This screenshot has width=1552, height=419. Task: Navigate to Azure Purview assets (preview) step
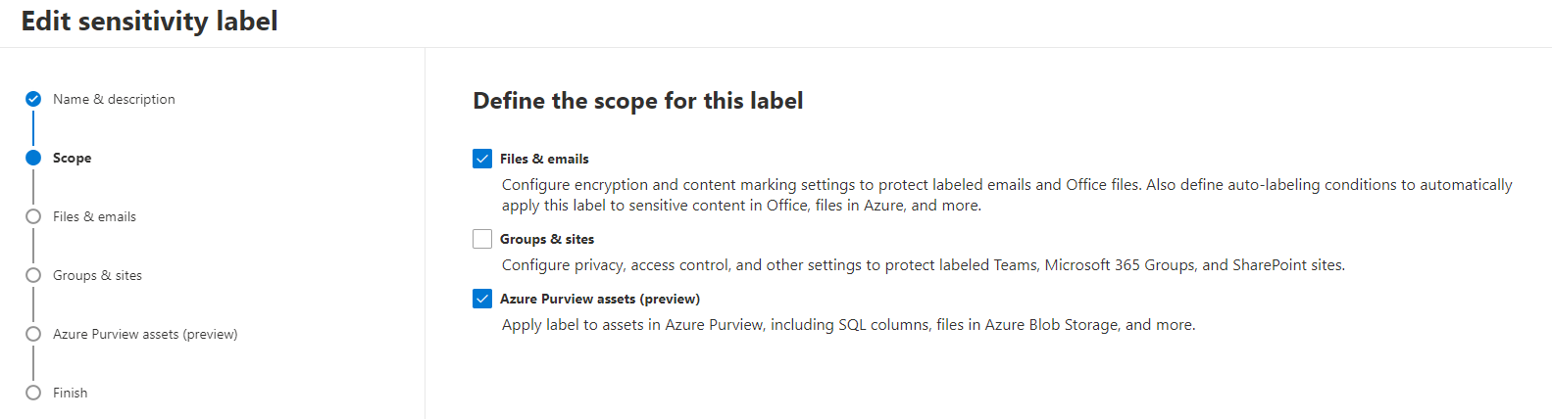click(x=145, y=334)
